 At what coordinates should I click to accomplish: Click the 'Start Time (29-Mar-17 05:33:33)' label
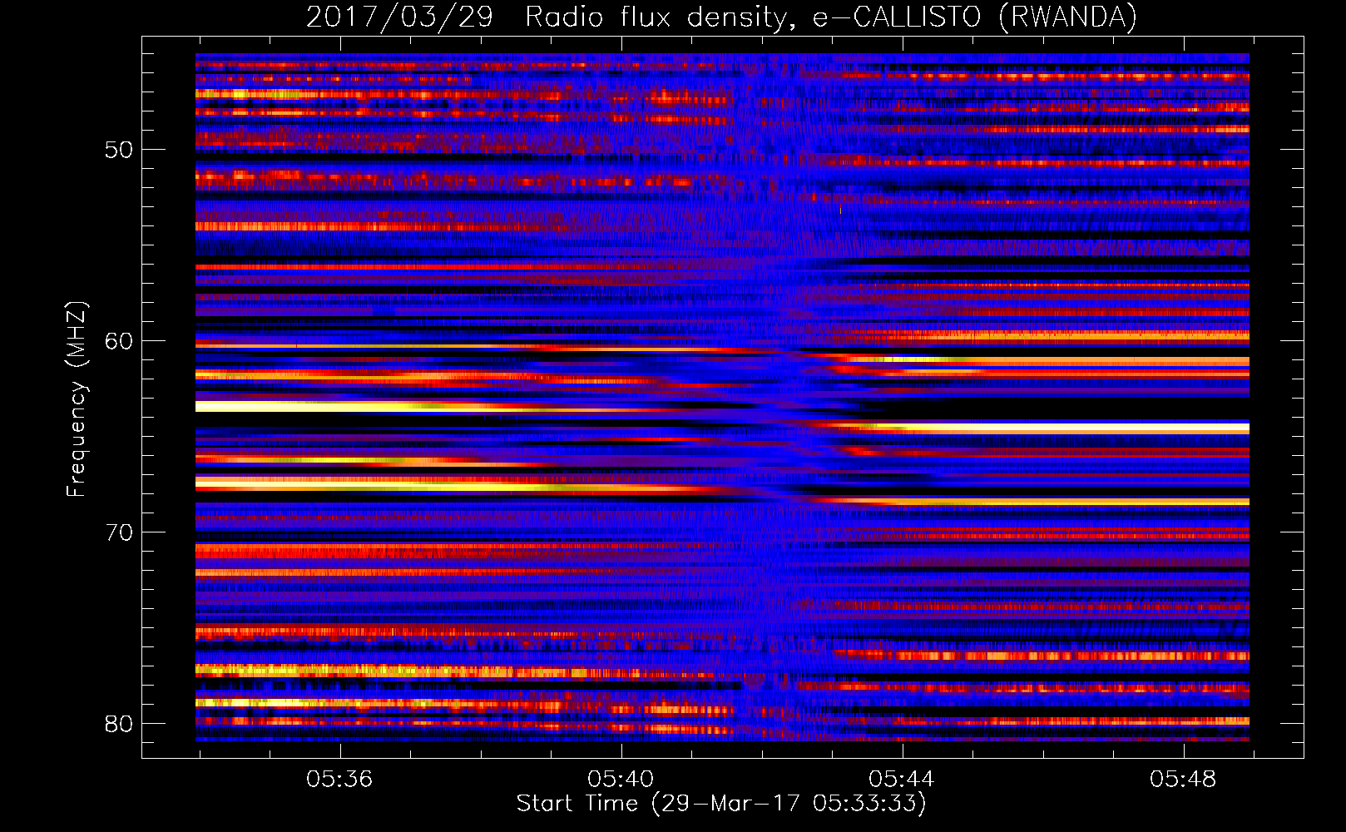coord(721,804)
